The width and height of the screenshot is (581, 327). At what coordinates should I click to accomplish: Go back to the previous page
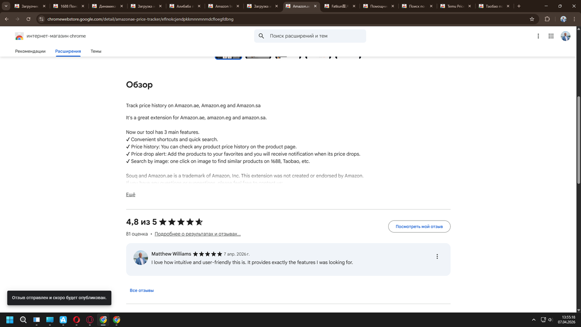click(x=6, y=19)
